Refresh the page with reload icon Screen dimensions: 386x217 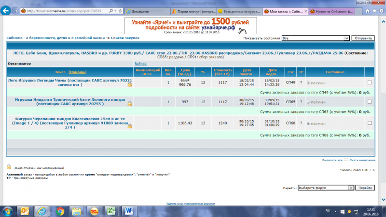click(x=120, y=11)
